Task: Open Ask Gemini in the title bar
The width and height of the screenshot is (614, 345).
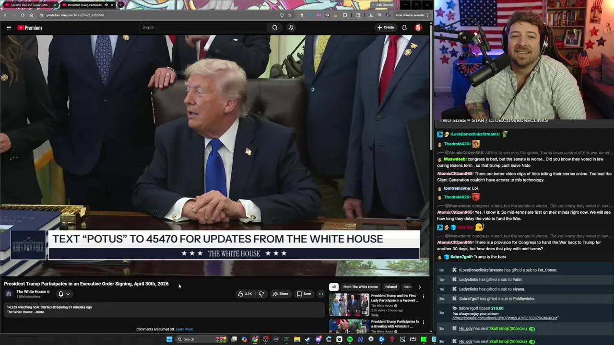Action: point(384,5)
